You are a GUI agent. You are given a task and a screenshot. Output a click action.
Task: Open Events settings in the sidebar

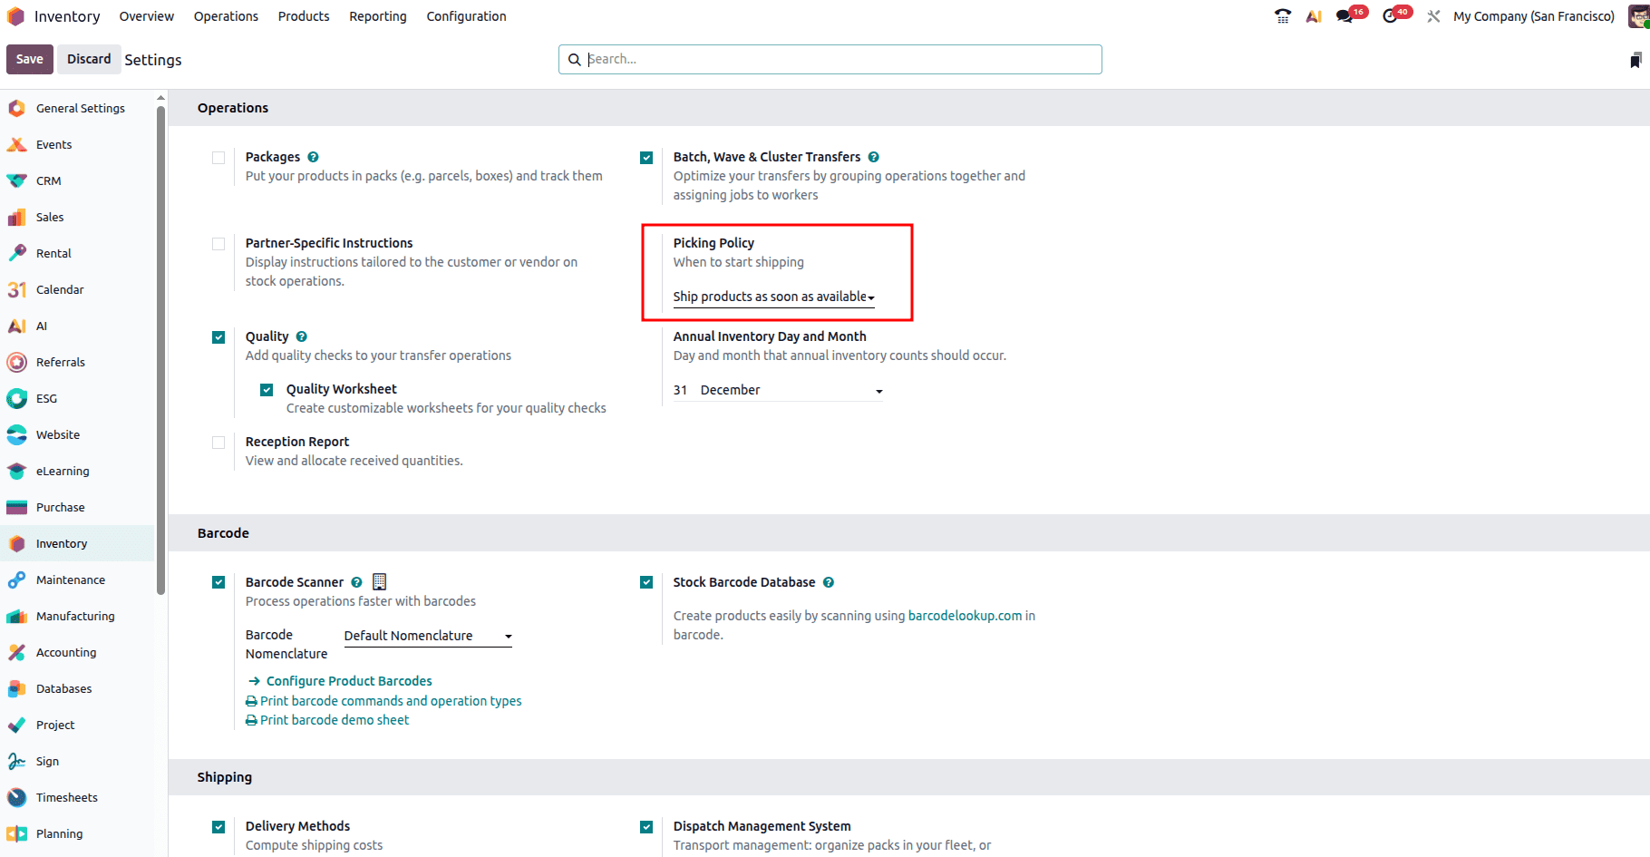(x=77, y=144)
